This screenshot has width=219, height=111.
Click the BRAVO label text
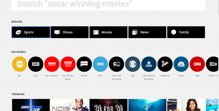(x=84, y=76)
